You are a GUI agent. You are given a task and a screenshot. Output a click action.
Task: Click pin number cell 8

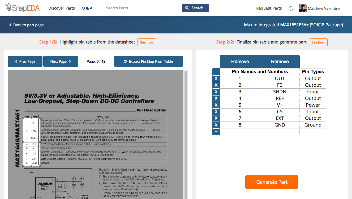[240, 125]
